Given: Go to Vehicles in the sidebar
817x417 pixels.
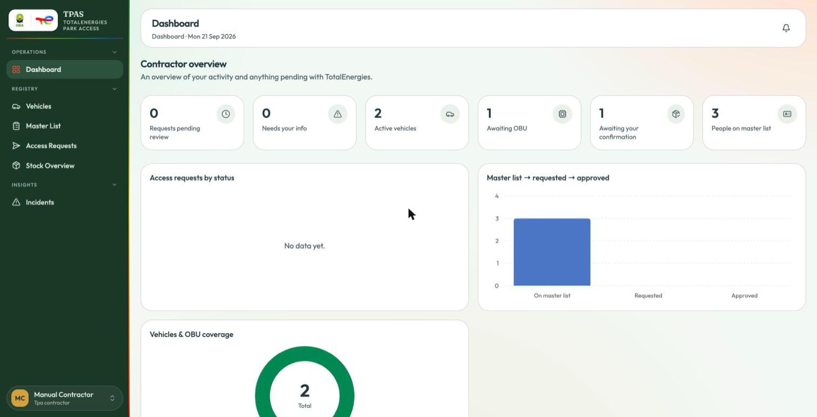Looking at the screenshot, I should point(65,107).
